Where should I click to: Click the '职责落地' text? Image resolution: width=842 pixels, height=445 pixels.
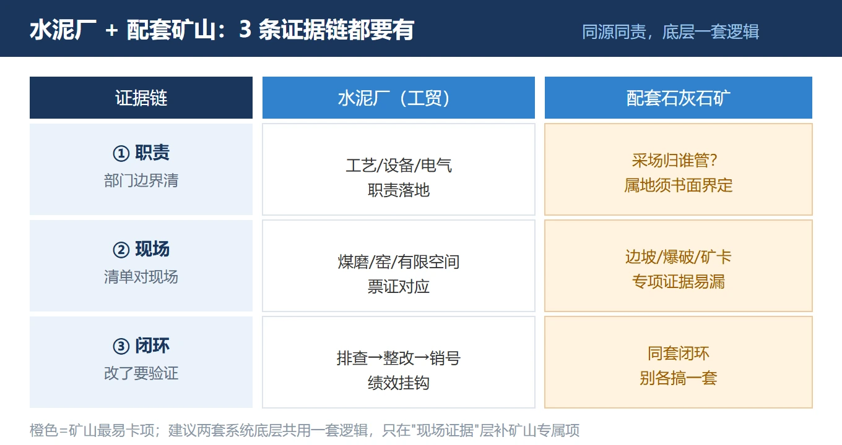(399, 190)
